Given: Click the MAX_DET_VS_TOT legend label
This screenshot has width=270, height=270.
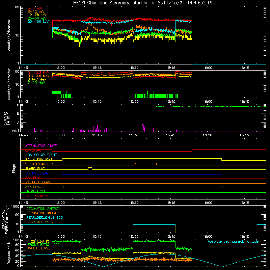Looking at the screenshot, I should pyautogui.click(x=42, y=248).
